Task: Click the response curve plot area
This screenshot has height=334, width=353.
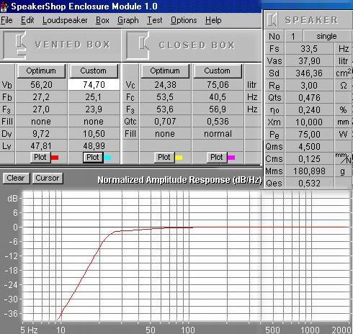Action: click(186, 256)
